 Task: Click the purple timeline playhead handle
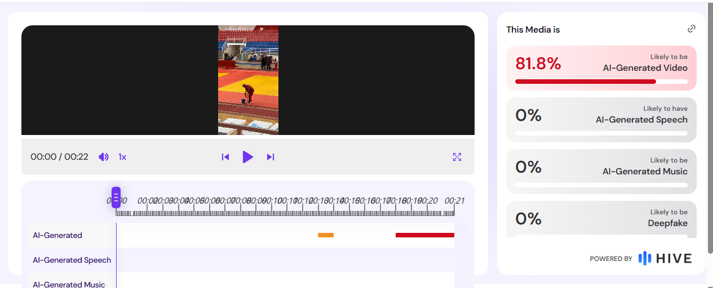point(116,197)
